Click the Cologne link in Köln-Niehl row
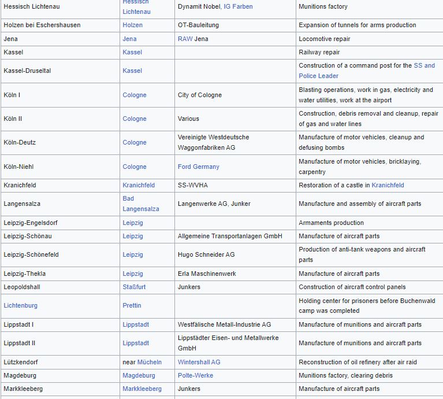The width and height of the screenshot is (443, 399). click(134, 167)
